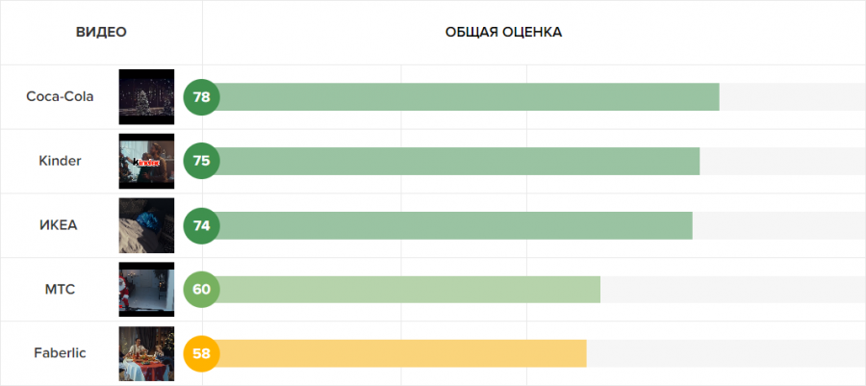866x386 pixels.
Task: Click the МТС brand label
Action: click(x=60, y=289)
